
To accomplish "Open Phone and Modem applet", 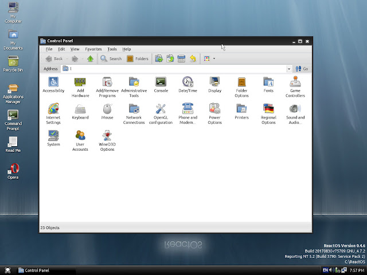I will pyautogui.click(x=188, y=114).
